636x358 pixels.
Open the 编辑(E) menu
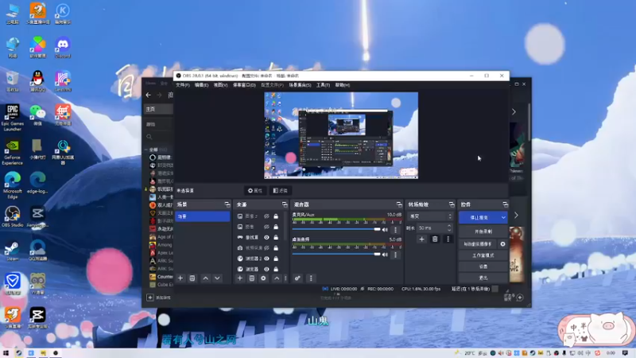tap(202, 85)
